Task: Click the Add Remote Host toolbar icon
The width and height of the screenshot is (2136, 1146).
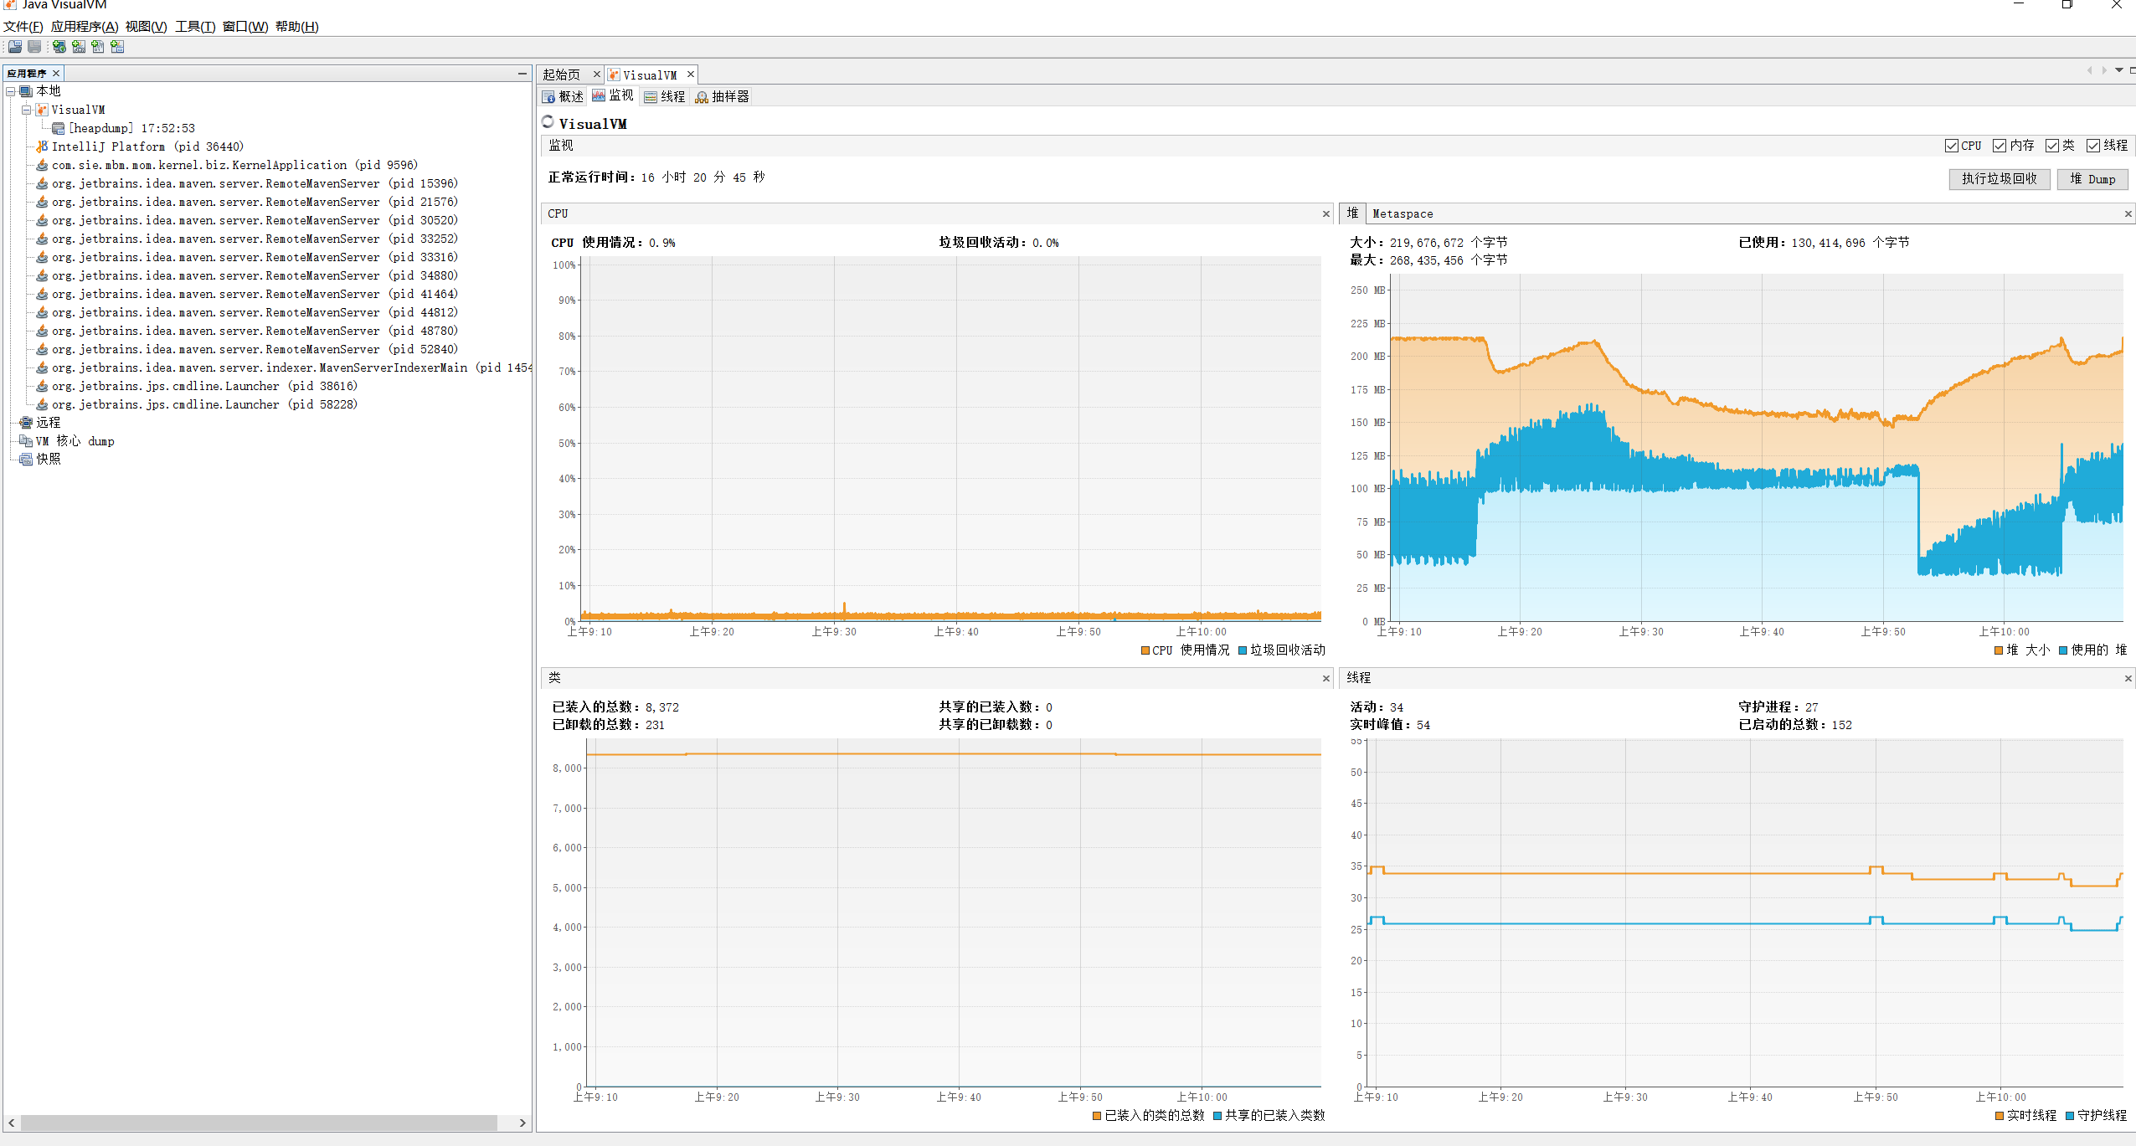Action: tap(59, 47)
